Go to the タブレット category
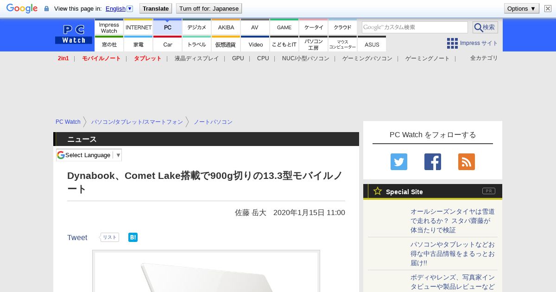 [x=148, y=58]
